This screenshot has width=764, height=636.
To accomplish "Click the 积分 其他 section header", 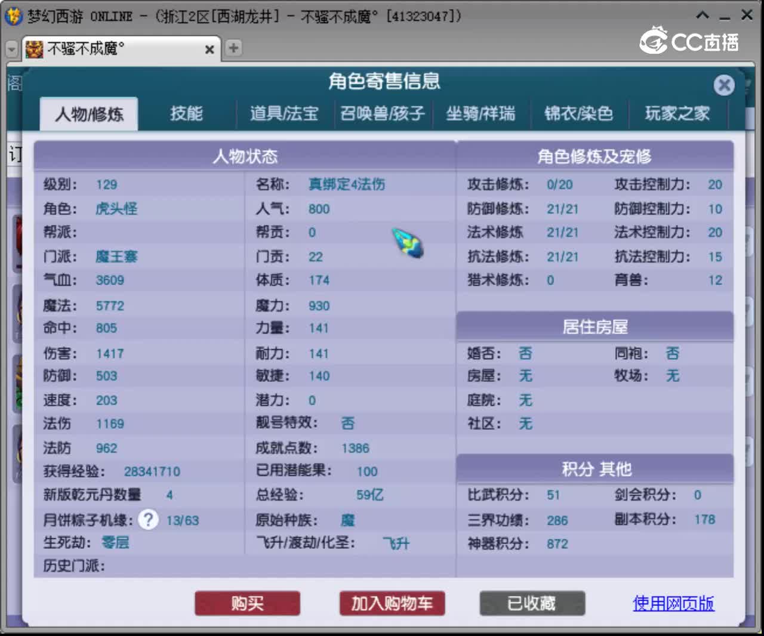I will 594,469.
